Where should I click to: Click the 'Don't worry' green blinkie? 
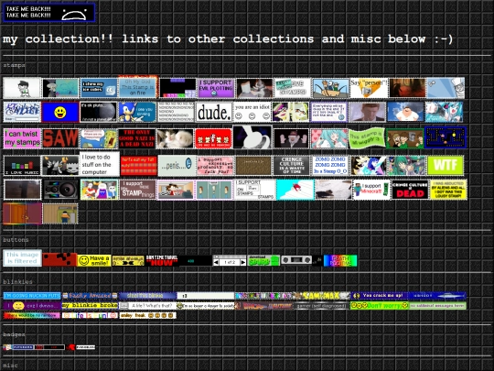pyautogui.click(x=380, y=306)
